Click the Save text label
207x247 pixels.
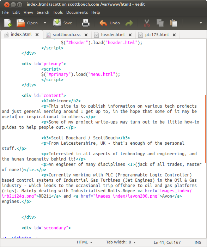point(68,23)
